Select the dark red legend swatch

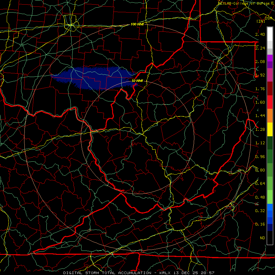click(270, 89)
